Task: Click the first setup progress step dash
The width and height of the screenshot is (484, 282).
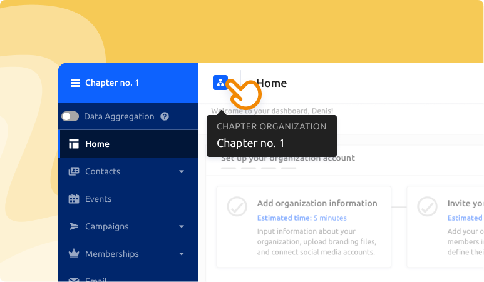Action: [229, 168]
